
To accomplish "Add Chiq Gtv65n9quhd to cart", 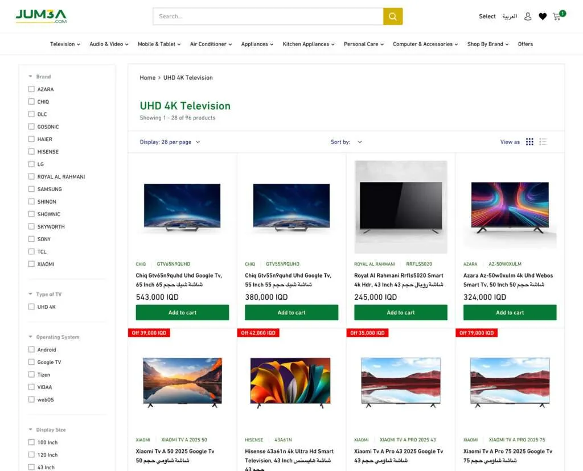I will point(182,312).
